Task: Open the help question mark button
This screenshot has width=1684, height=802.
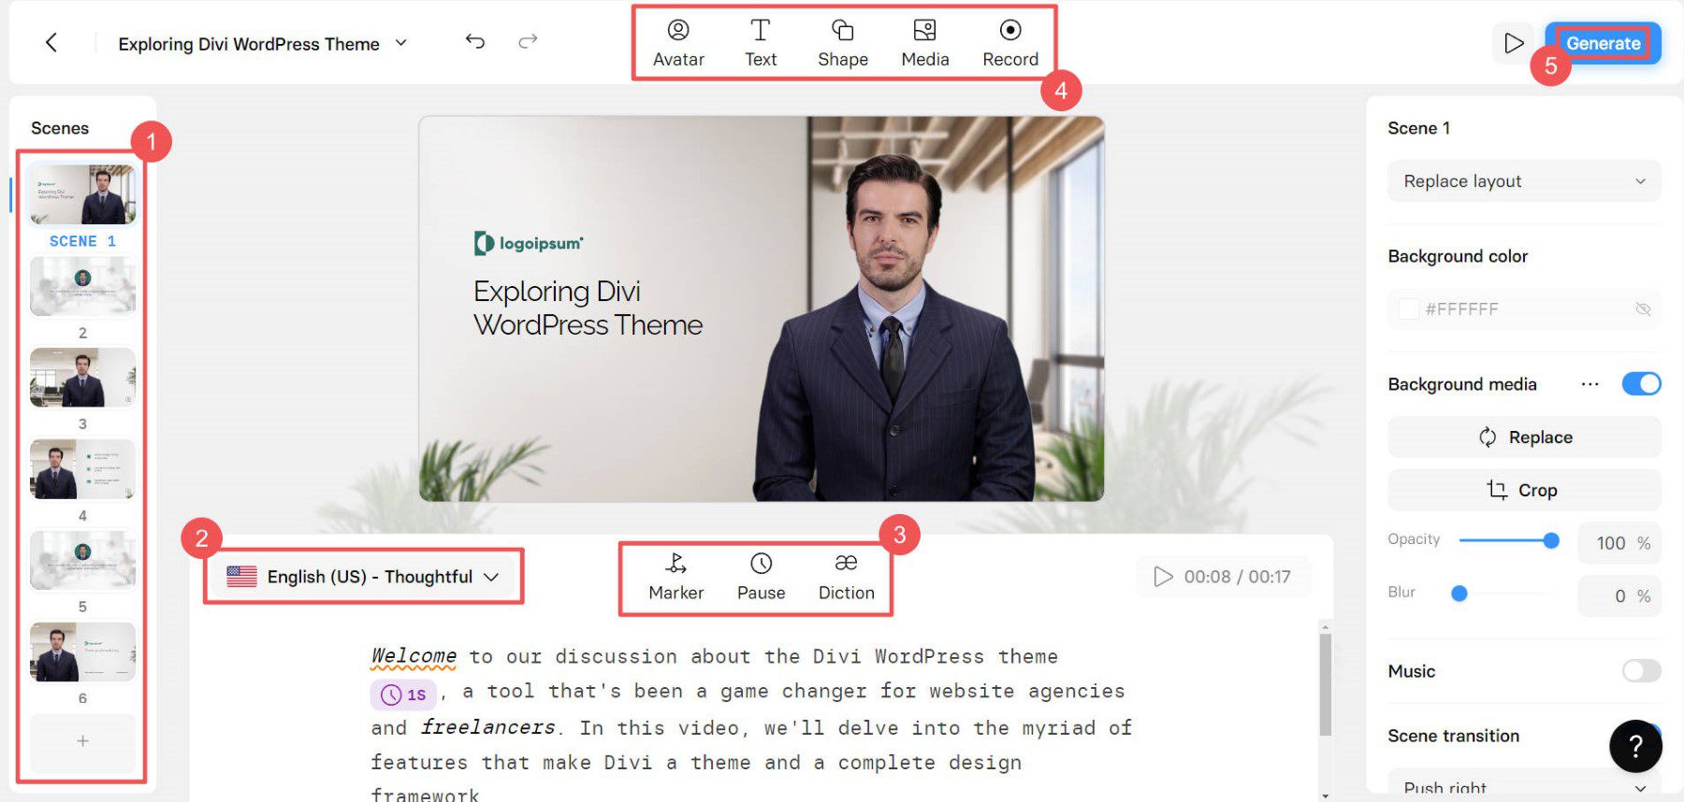Action: pyautogui.click(x=1635, y=746)
